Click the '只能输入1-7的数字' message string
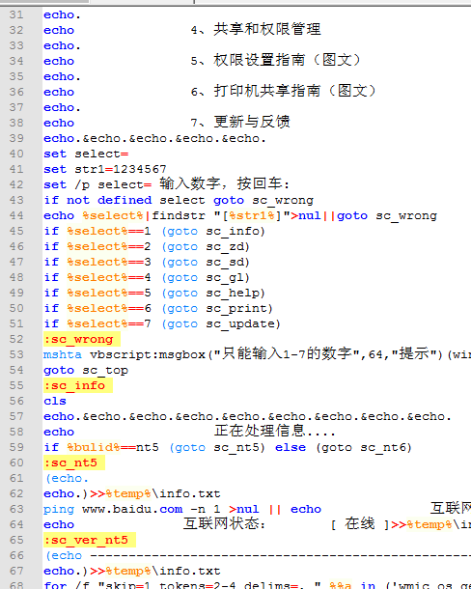This screenshot has width=471, height=589. point(287,354)
